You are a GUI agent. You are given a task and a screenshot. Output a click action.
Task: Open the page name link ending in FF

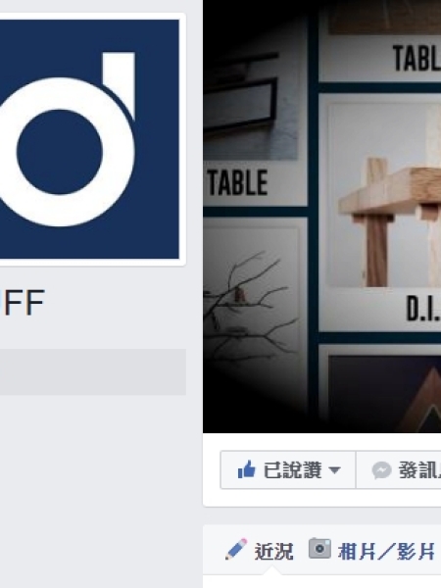tap(23, 303)
